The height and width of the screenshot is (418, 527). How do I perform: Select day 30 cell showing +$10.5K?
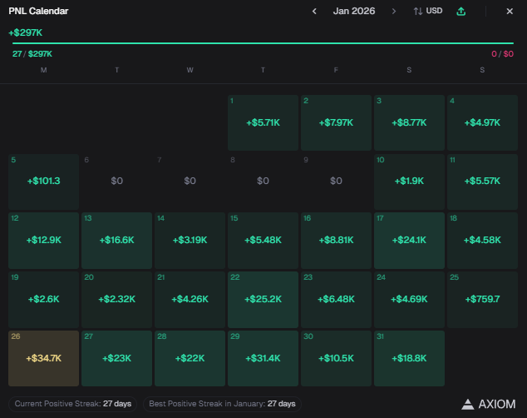336,358
